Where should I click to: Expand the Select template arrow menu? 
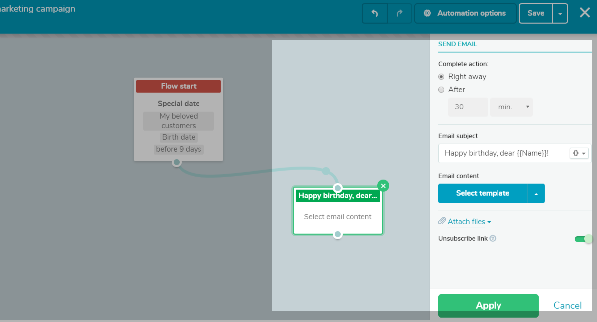tap(536, 194)
